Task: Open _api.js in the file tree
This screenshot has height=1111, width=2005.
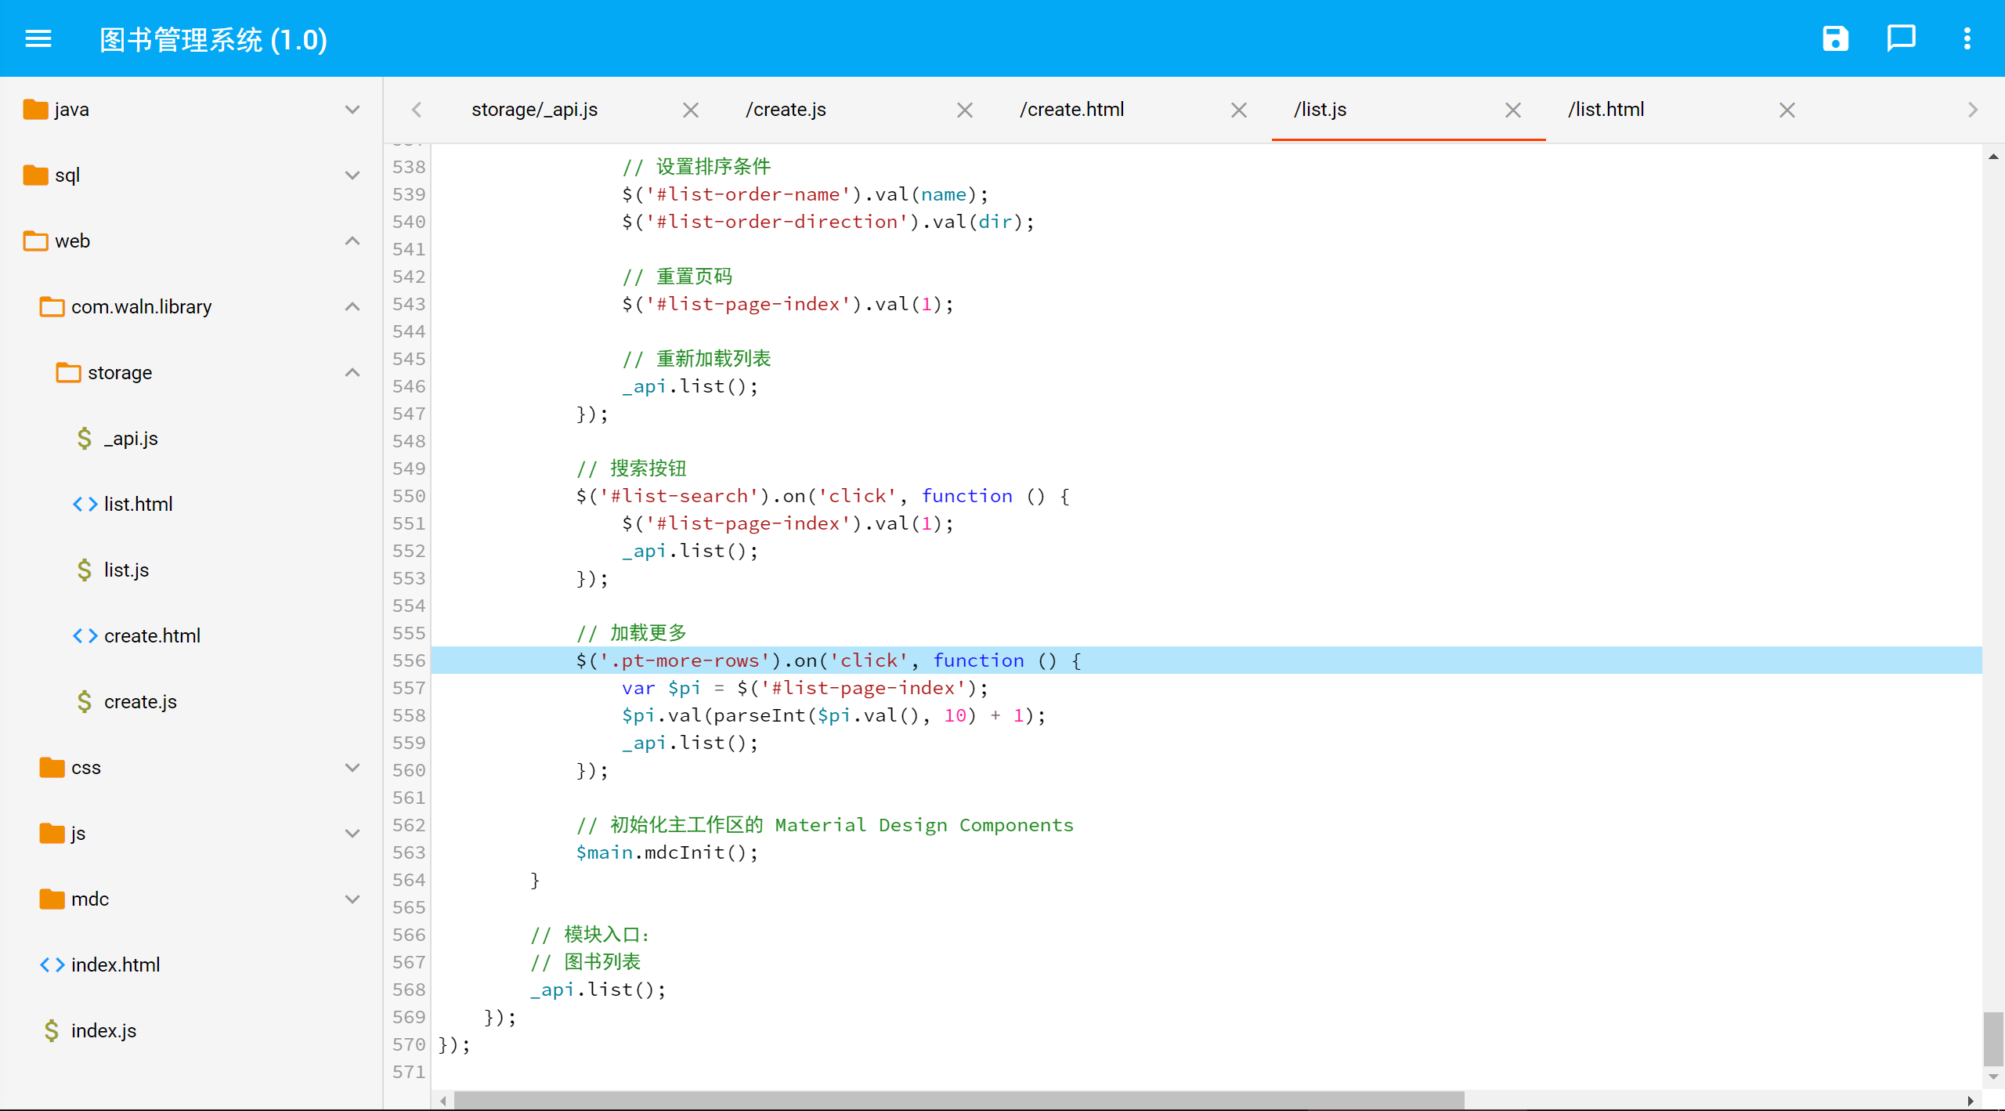Action: click(131, 439)
